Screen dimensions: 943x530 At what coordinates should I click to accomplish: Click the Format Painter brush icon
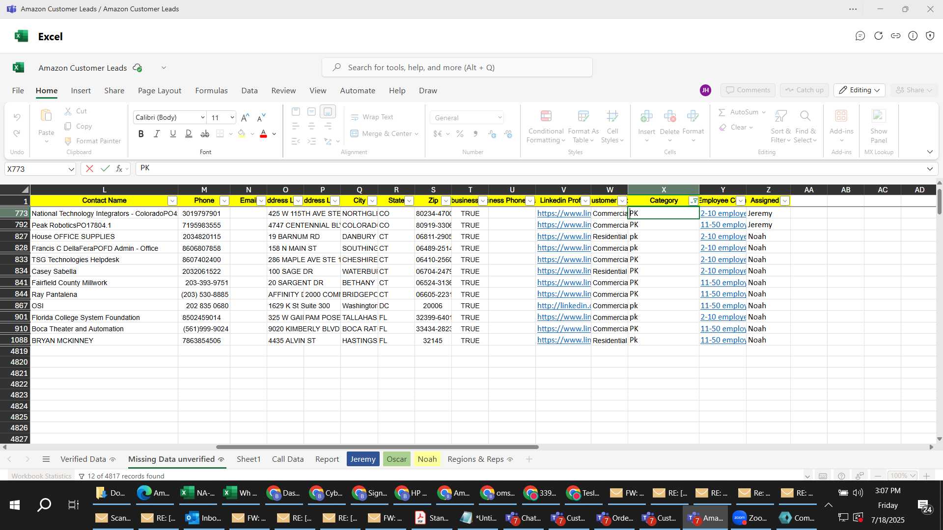pyautogui.click(x=68, y=141)
